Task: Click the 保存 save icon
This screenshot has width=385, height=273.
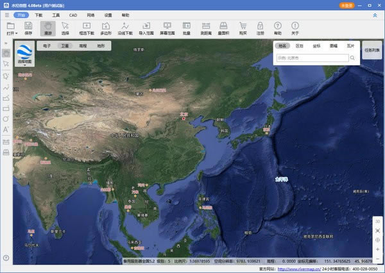Action: [28, 28]
